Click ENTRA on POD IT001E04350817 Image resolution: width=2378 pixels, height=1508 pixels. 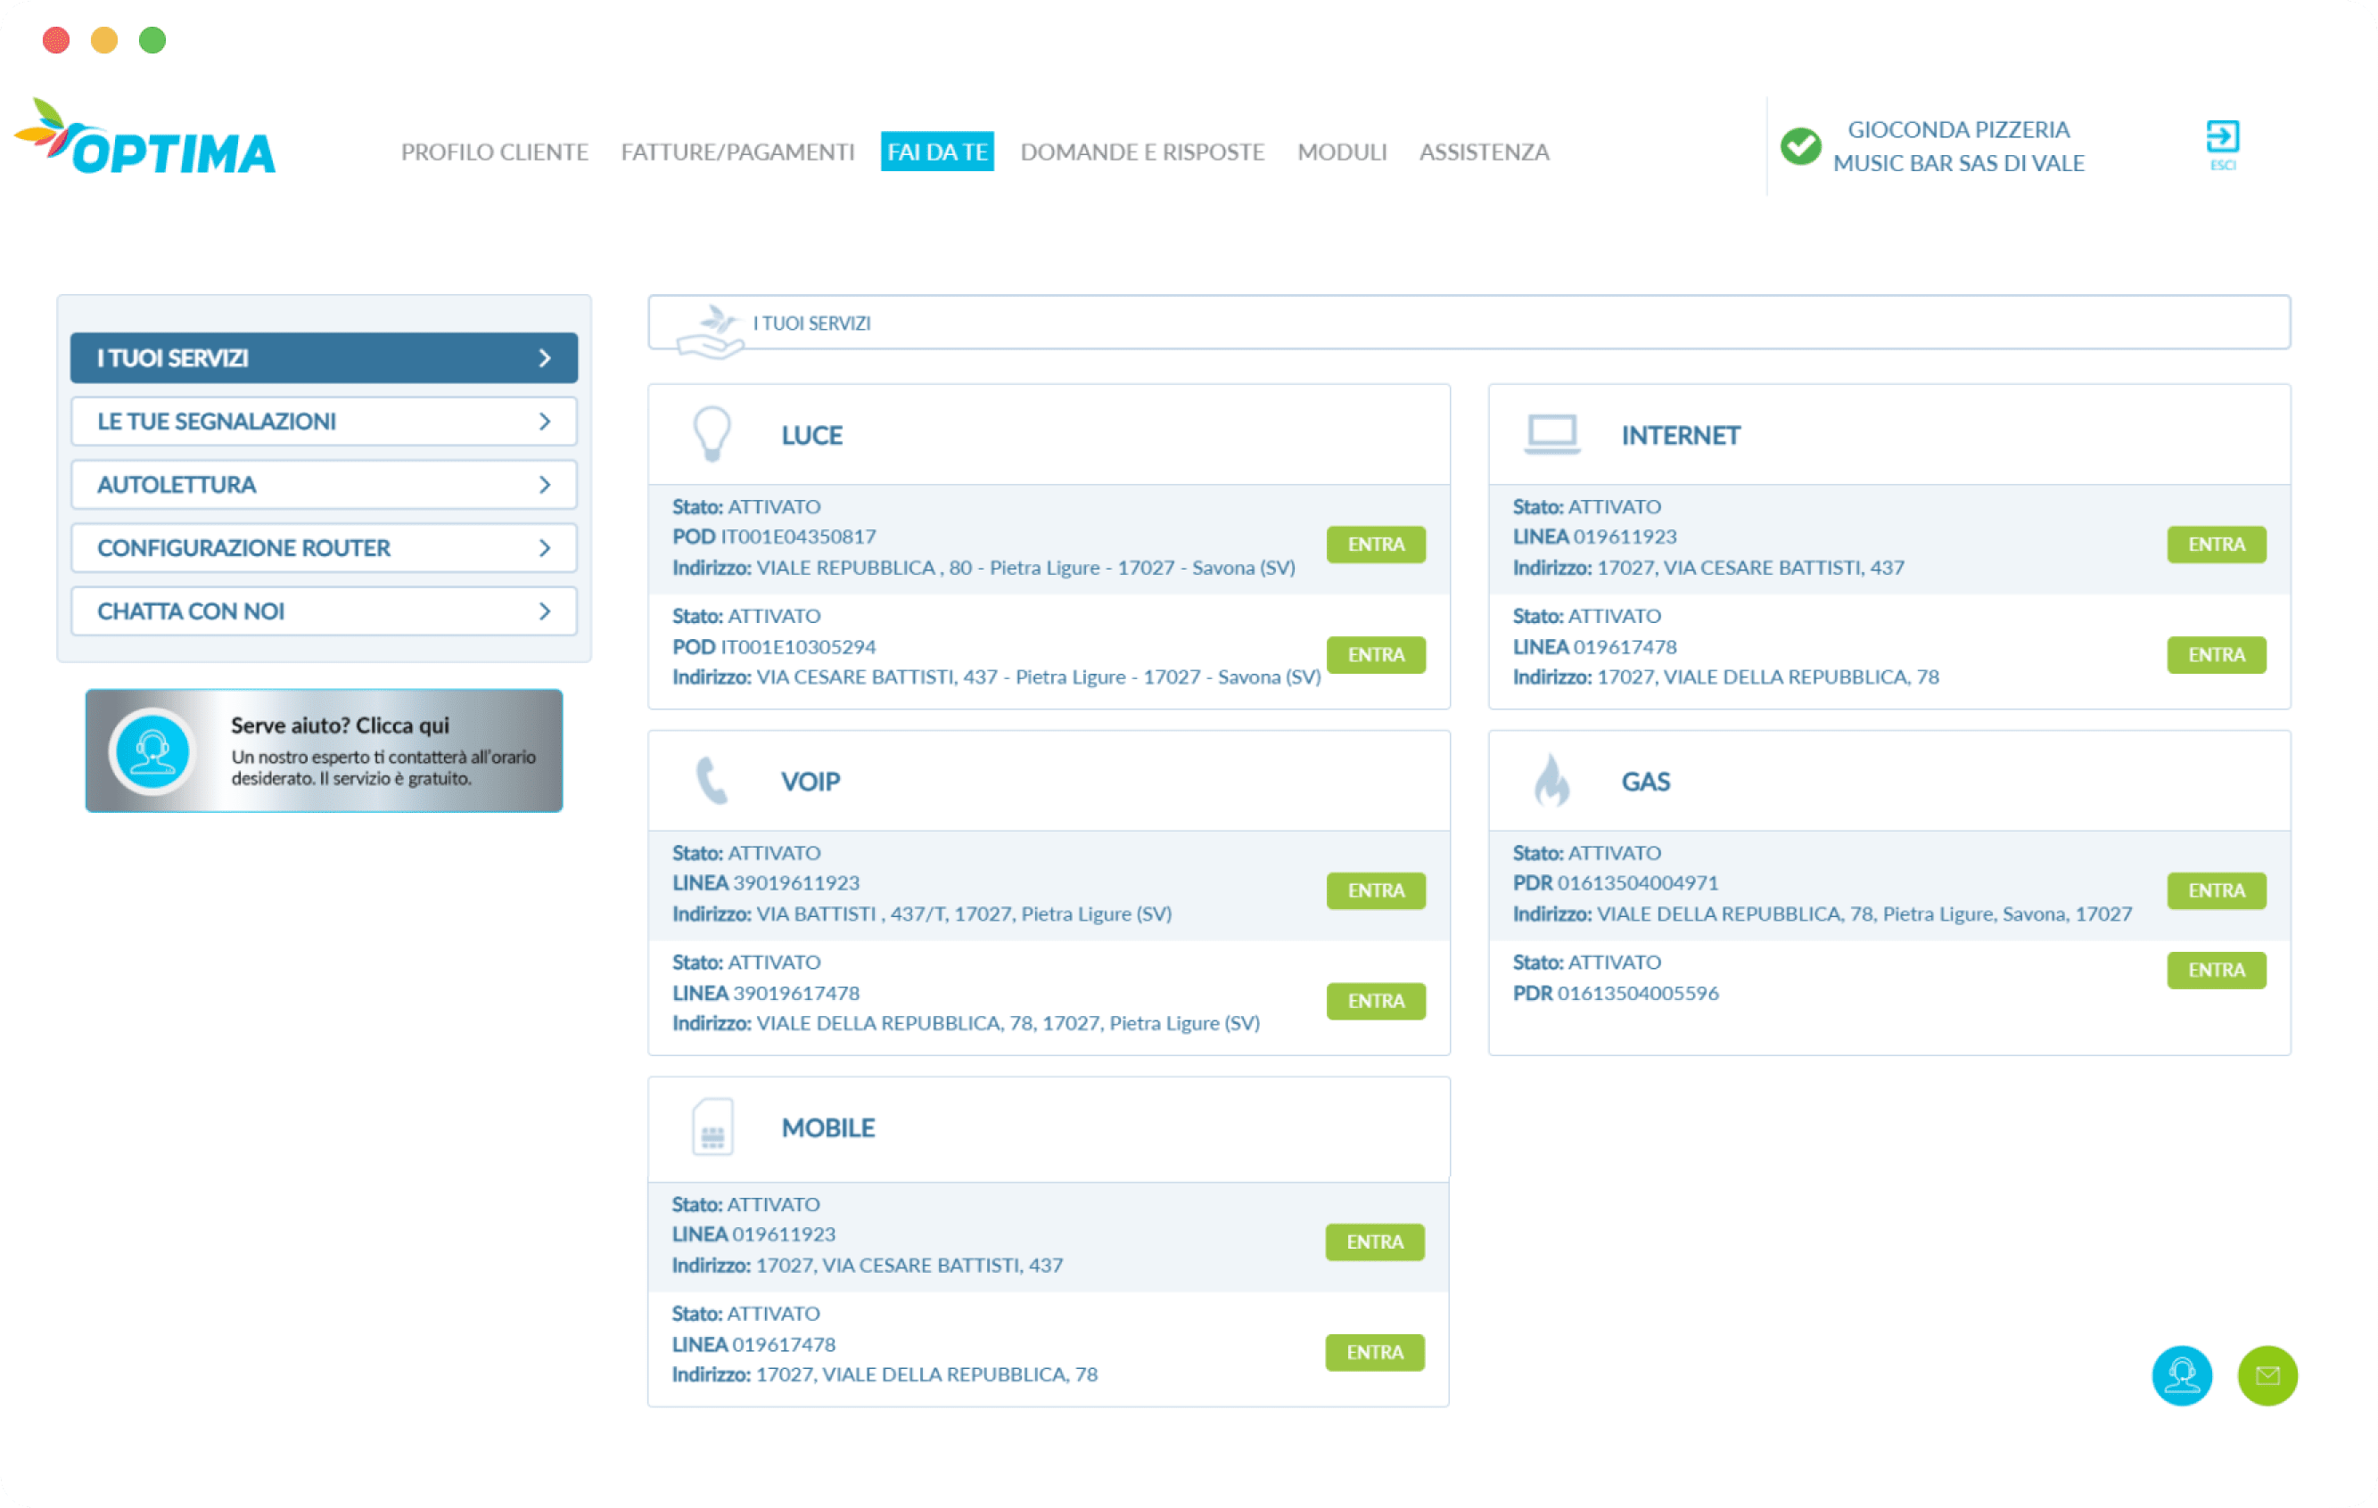click(x=1375, y=544)
